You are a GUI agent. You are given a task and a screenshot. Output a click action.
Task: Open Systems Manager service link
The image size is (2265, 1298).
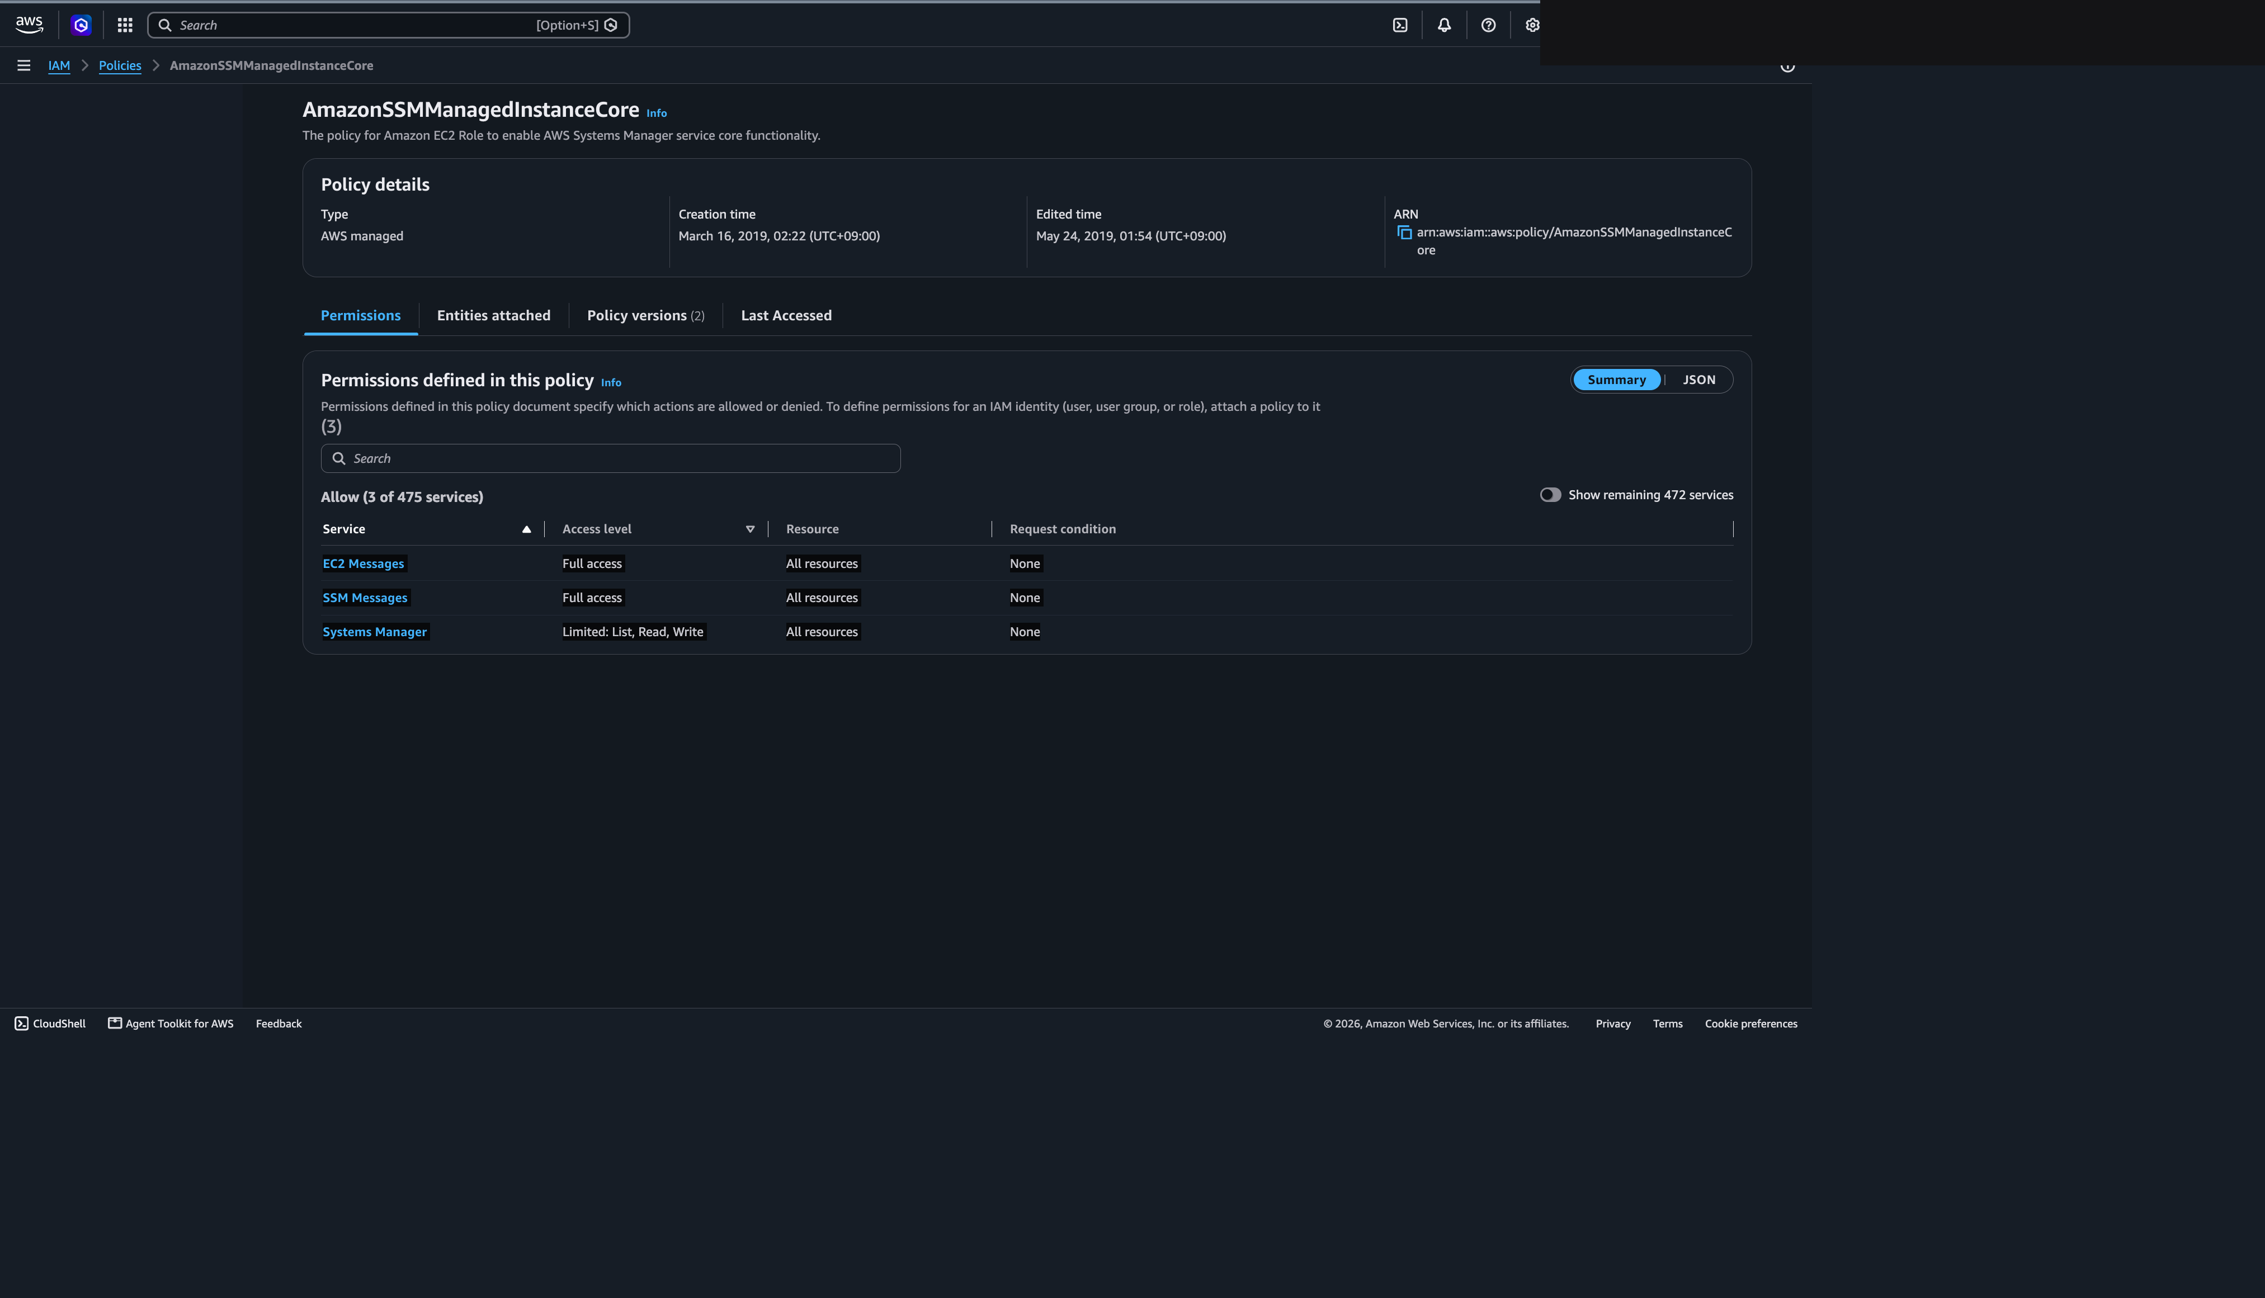pyautogui.click(x=375, y=632)
